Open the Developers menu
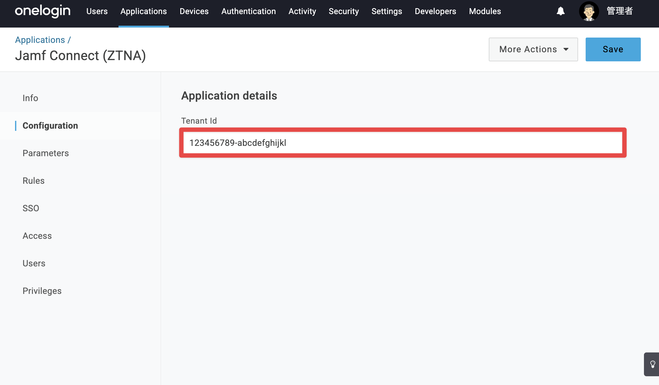 [x=435, y=11]
